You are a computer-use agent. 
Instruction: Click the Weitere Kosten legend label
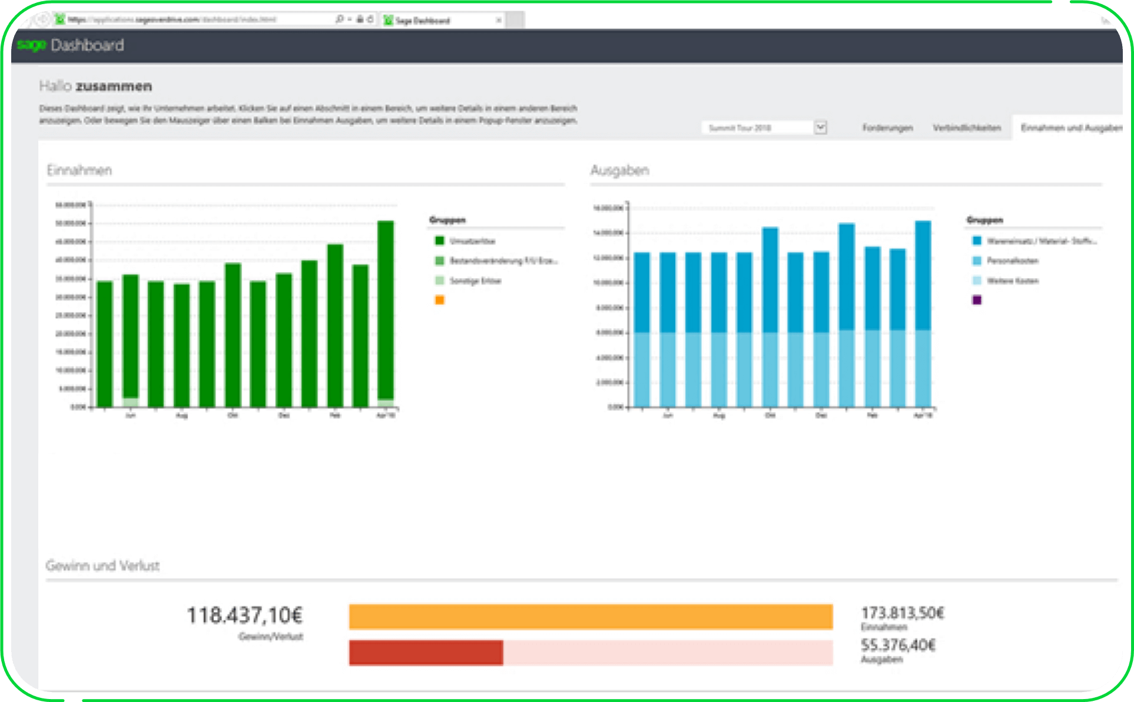click(x=1013, y=281)
